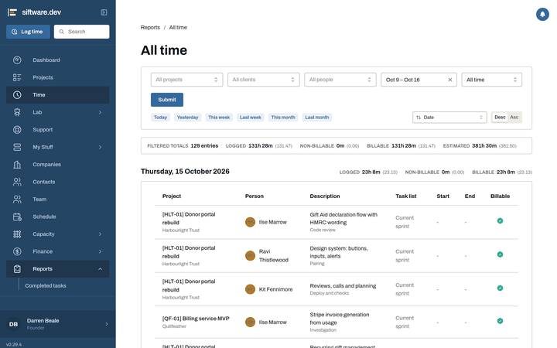Open Contacts in the sidebar

pyautogui.click(x=57, y=182)
